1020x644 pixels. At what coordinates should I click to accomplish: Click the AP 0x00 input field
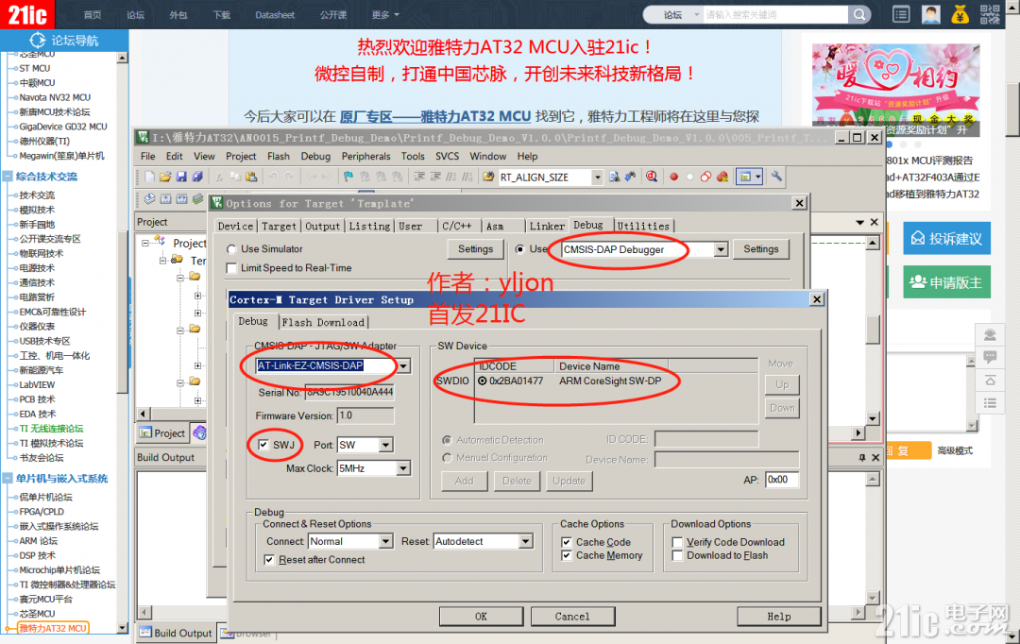782,480
